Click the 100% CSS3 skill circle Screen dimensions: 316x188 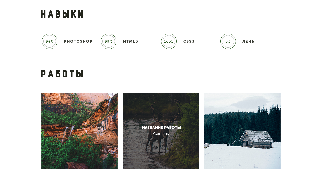[169, 41]
